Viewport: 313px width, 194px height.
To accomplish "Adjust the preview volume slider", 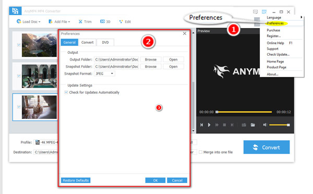I will [x=279, y=125].
